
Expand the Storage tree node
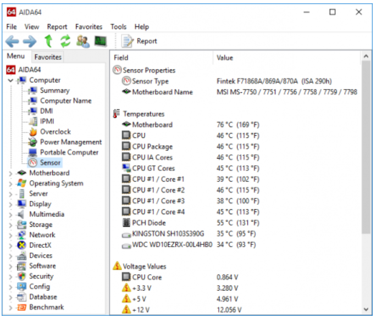10,225
